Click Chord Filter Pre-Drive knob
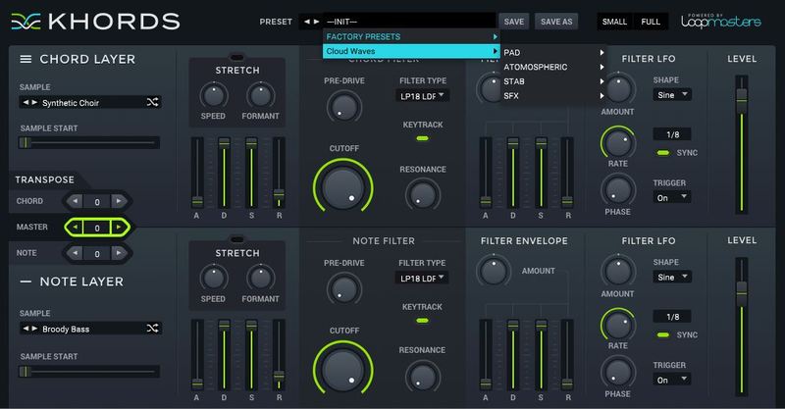This screenshot has height=409, width=785. (344, 107)
